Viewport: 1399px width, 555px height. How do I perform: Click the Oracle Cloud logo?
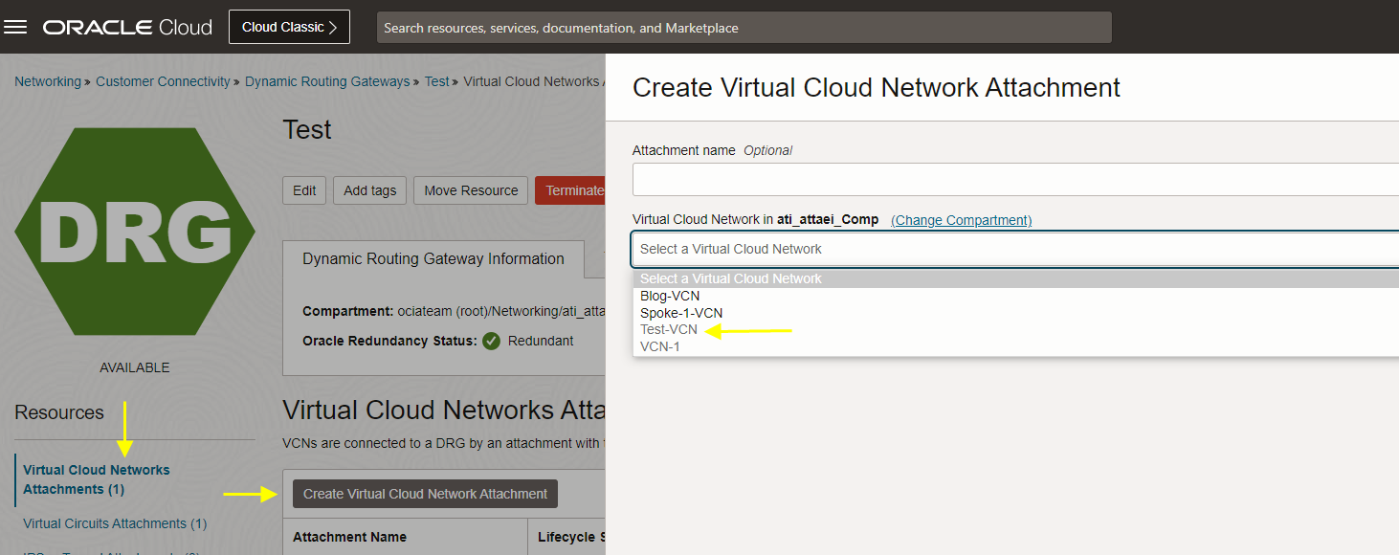pyautogui.click(x=127, y=28)
